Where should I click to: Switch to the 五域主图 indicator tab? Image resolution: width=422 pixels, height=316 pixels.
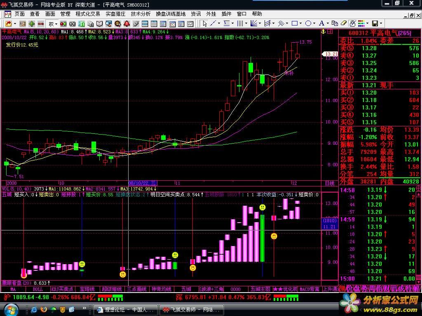260,289
